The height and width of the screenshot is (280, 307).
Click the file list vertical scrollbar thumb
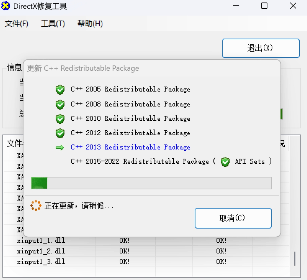[295, 258]
